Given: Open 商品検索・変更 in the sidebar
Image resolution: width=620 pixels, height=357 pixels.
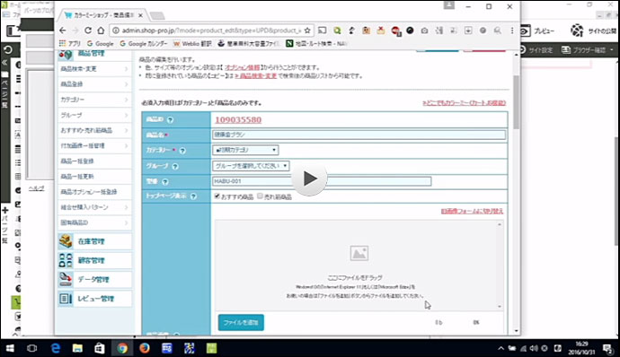Looking at the screenshot, I should coord(94,69).
